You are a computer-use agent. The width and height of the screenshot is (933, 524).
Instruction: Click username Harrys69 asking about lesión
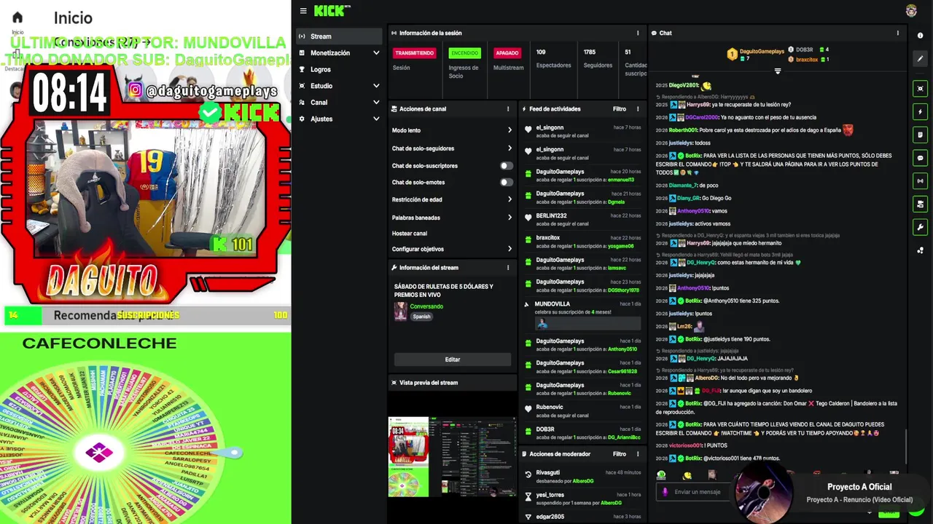698,105
